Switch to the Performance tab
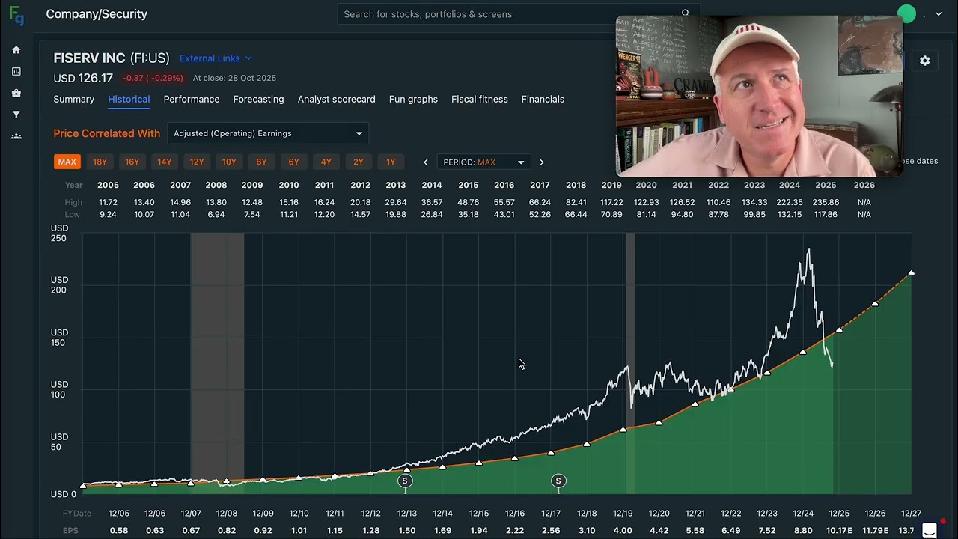The image size is (958, 539). 192,100
